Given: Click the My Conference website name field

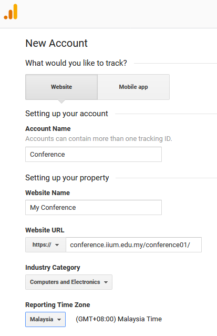Looking at the screenshot, I should click(94, 207).
